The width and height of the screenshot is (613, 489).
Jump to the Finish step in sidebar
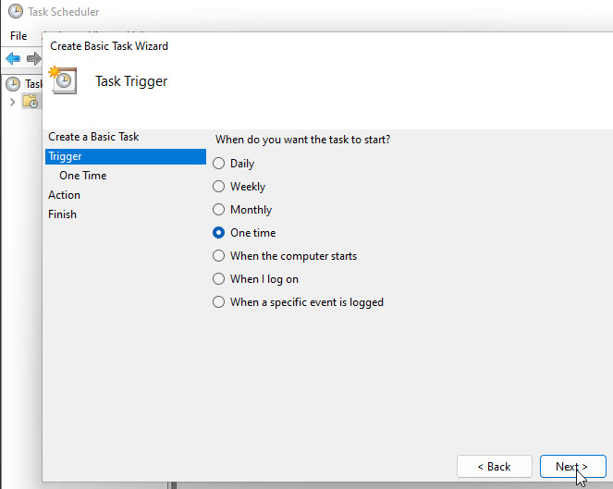pos(63,214)
